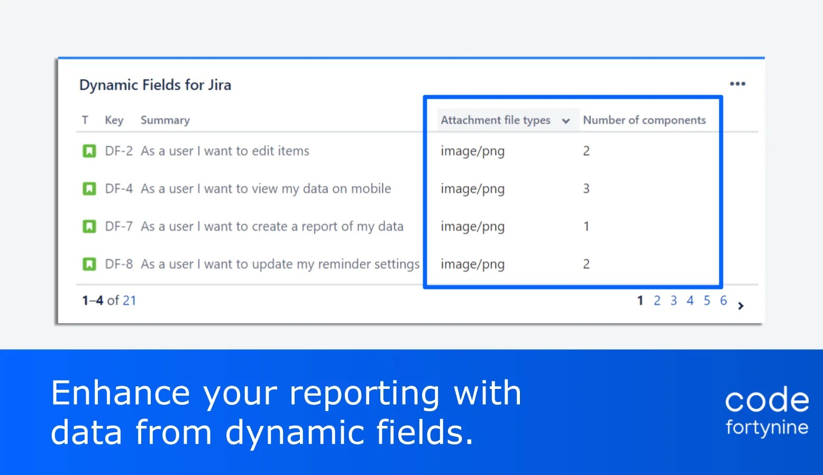This screenshot has width=823, height=475.
Task: Click the issue type icon for DF-8
Action: (x=89, y=264)
